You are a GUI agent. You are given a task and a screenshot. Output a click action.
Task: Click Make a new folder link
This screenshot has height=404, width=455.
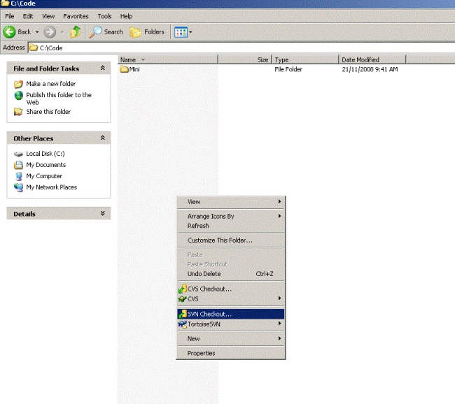point(50,84)
